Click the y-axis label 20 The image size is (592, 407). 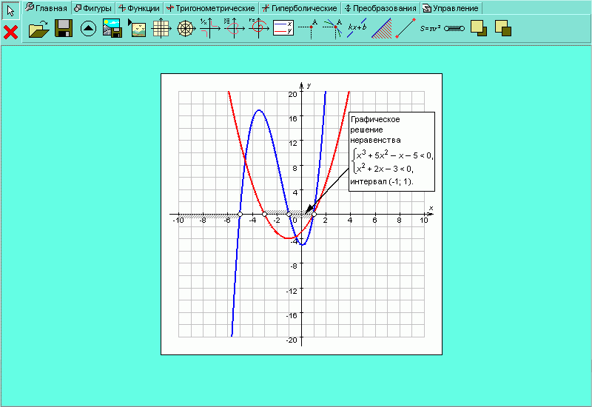(x=292, y=95)
